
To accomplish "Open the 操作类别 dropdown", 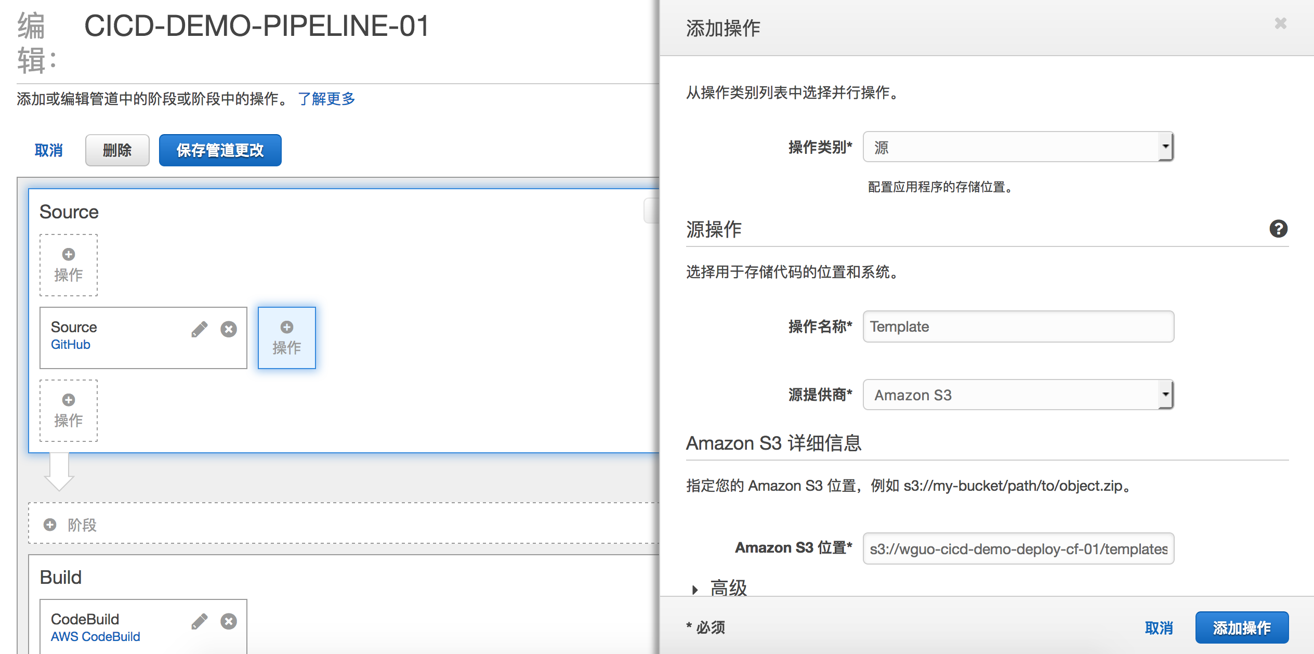I will click(x=1018, y=147).
